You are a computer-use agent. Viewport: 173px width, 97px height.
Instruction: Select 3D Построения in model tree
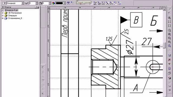coord(15,13)
